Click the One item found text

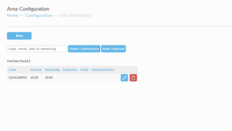pyautogui.click(x=18, y=61)
